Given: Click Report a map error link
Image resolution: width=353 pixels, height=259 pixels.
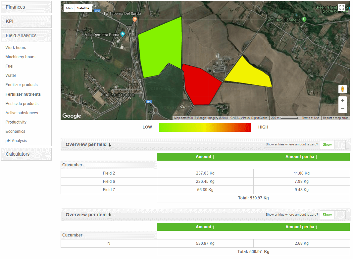Looking at the screenshot, I should click(335, 118).
